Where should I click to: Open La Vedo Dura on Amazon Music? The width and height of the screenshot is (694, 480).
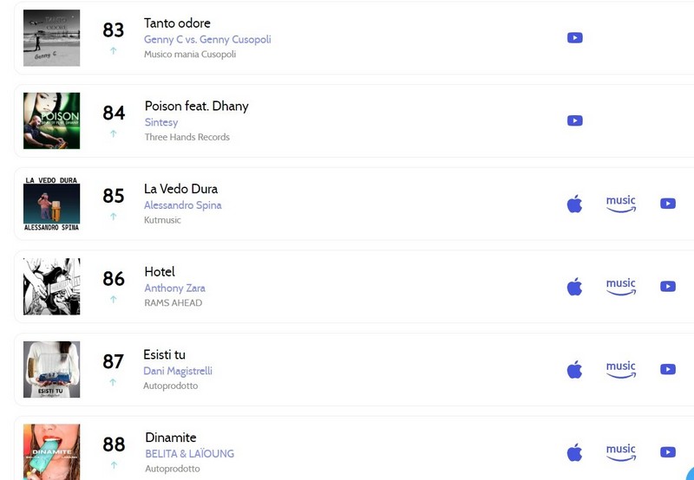tap(621, 204)
